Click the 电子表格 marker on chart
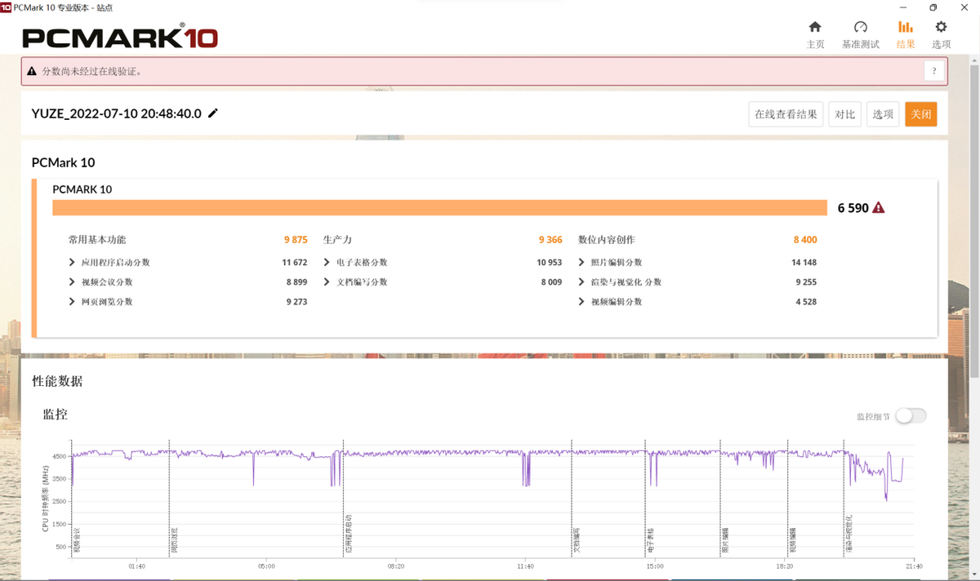This screenshot has height=581, width=980. 650,541
